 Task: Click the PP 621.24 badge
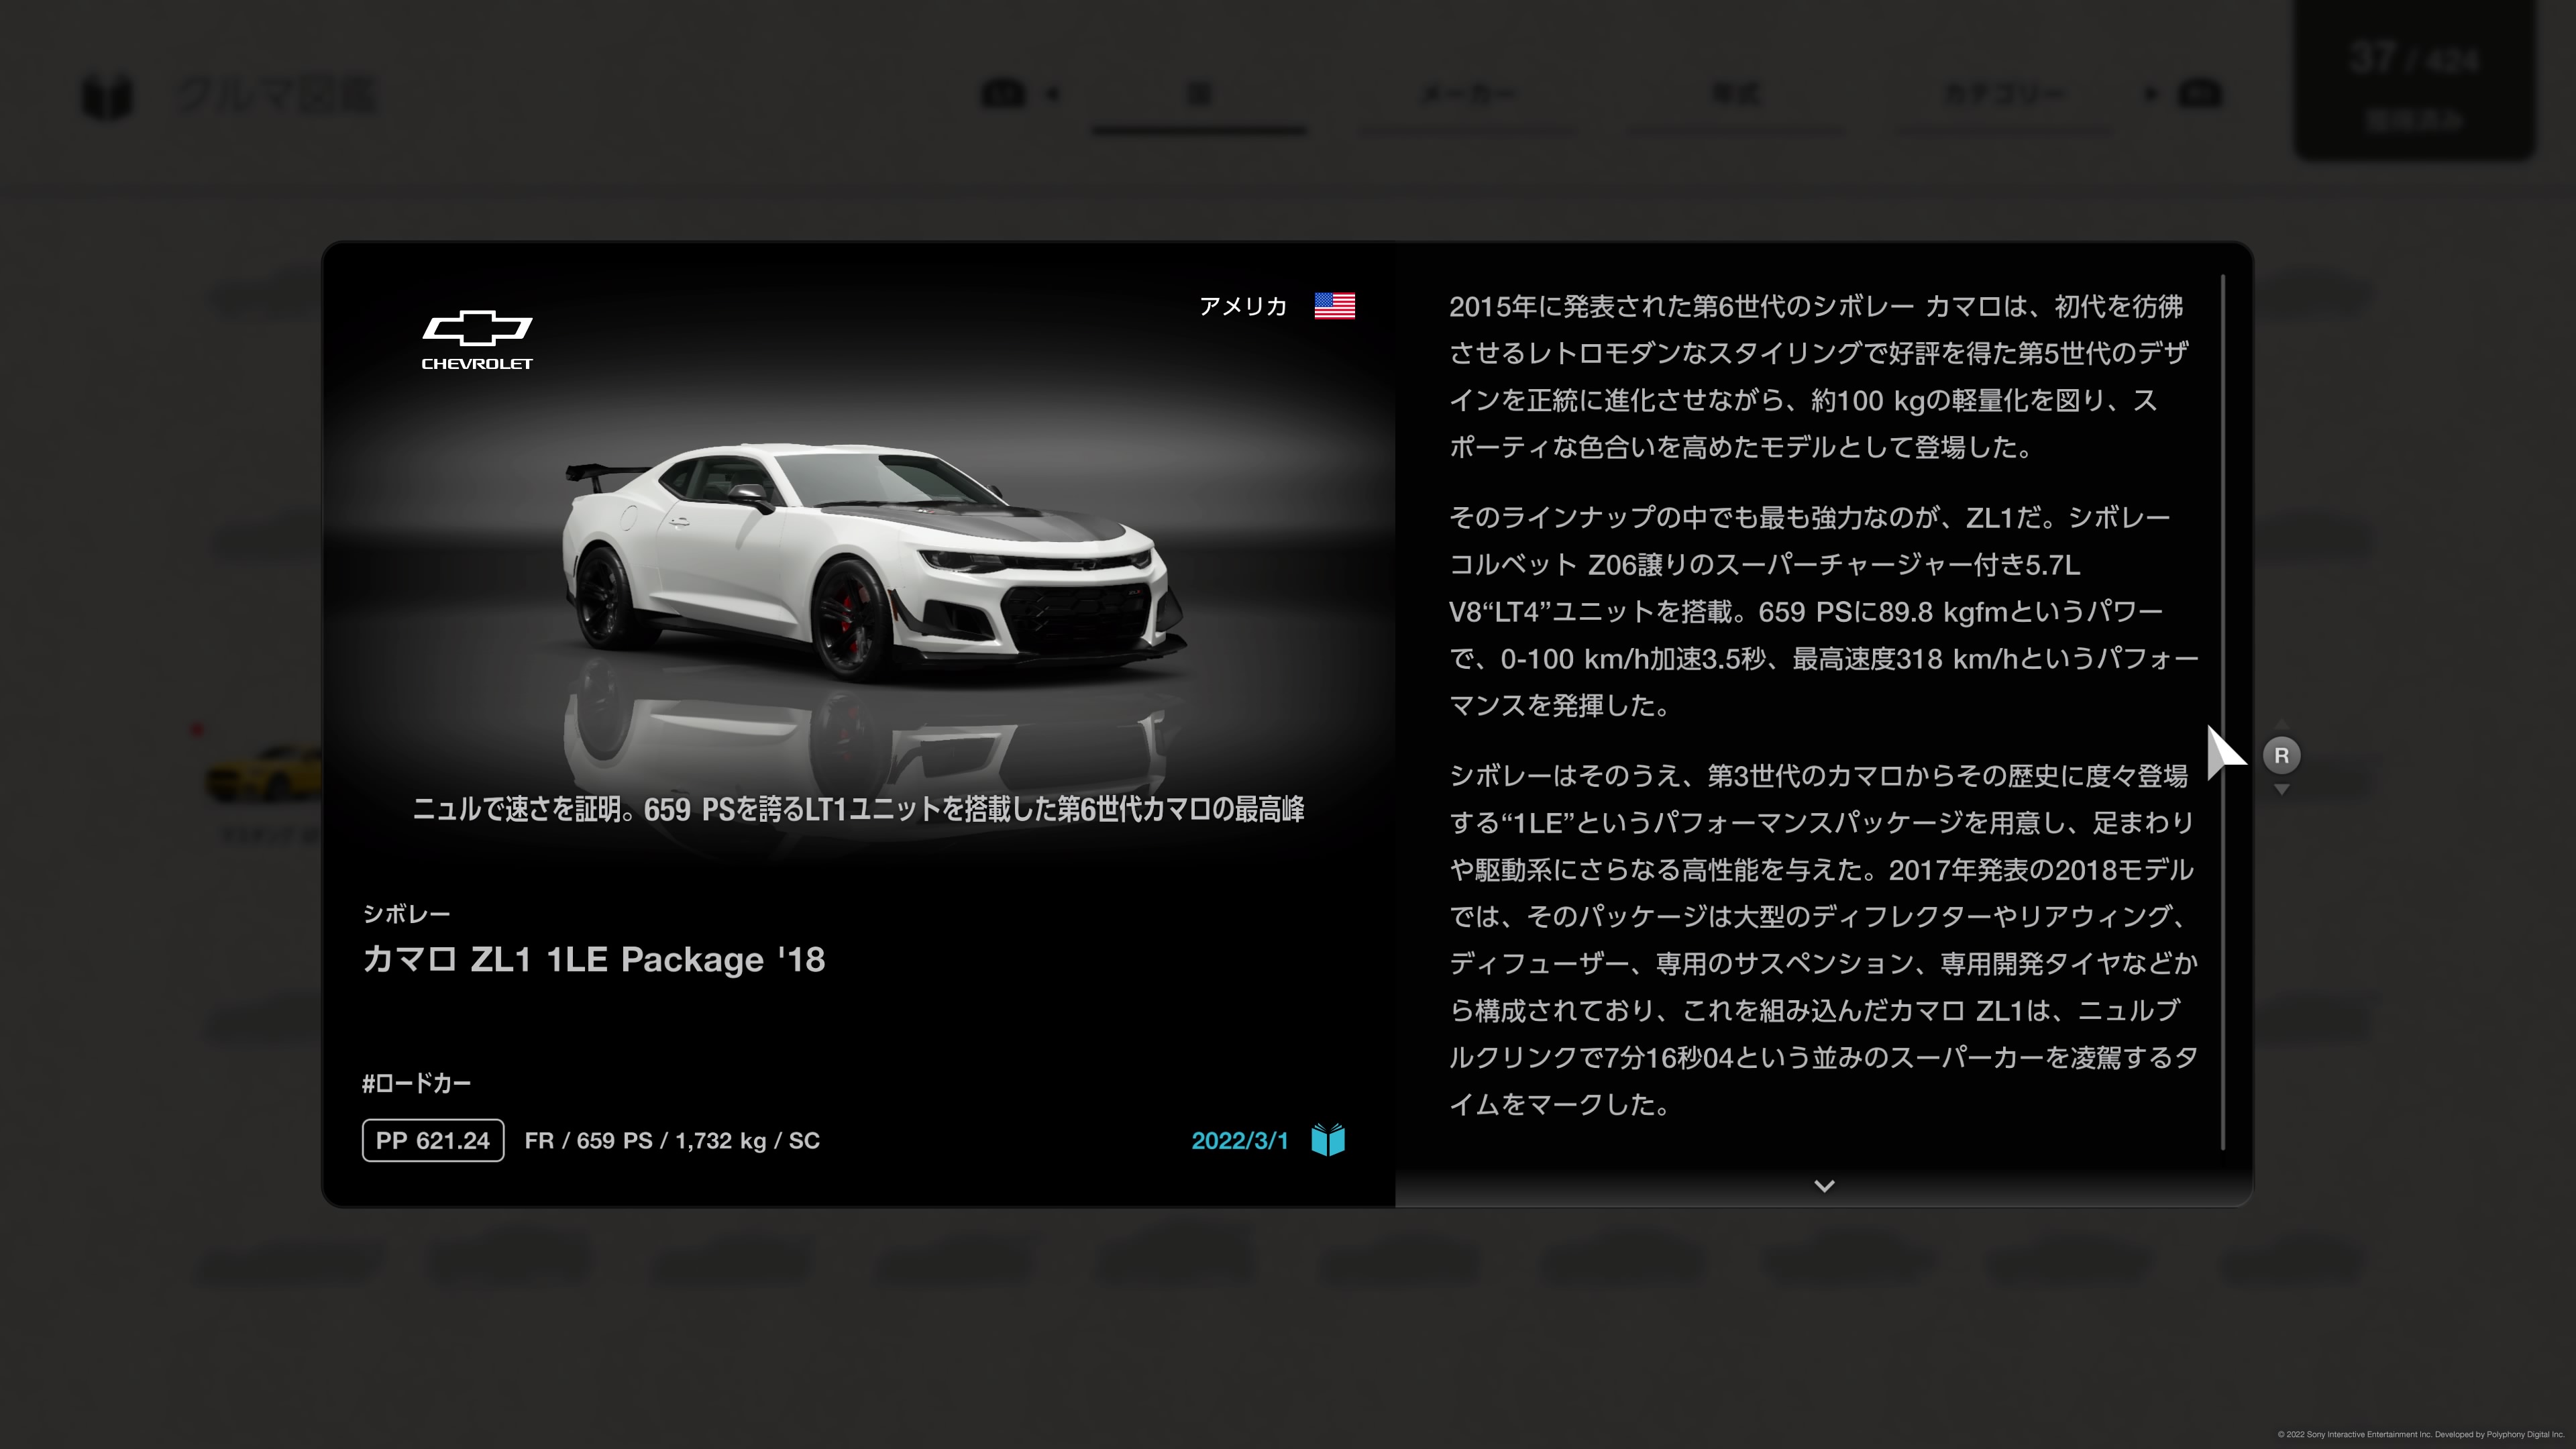pos(432,1140)
